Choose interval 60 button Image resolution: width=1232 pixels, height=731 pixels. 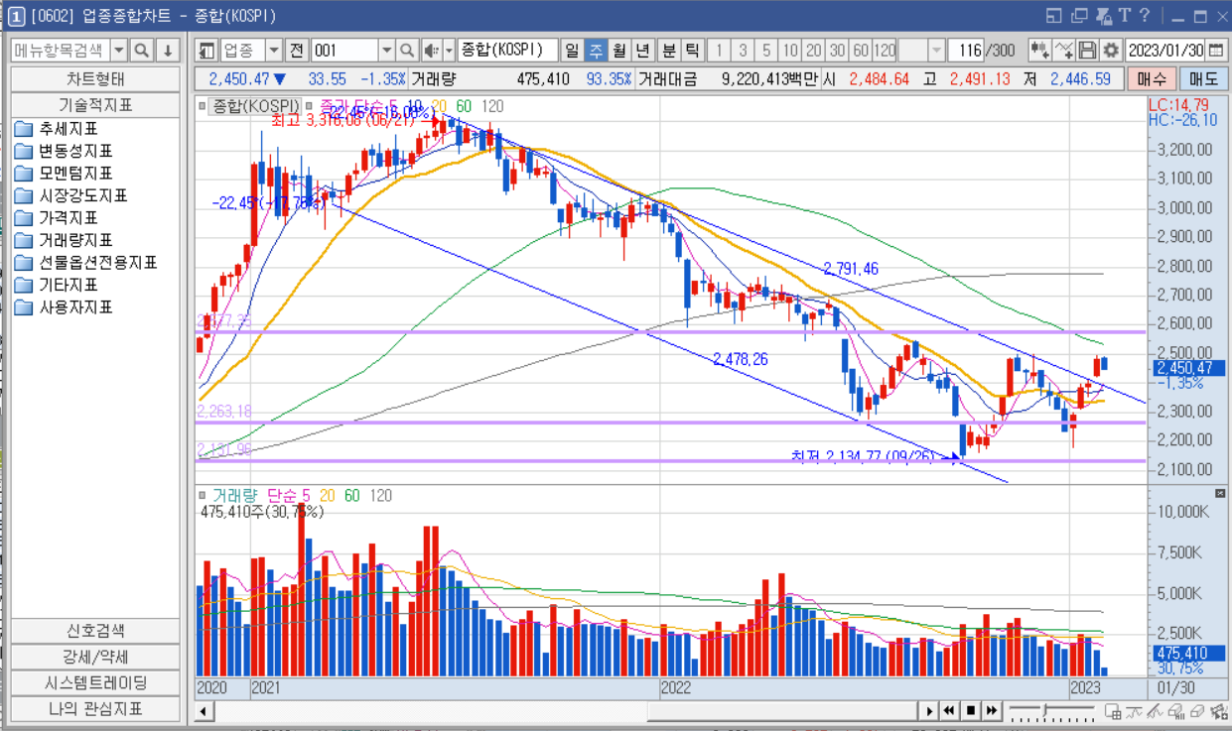[861, 51]
